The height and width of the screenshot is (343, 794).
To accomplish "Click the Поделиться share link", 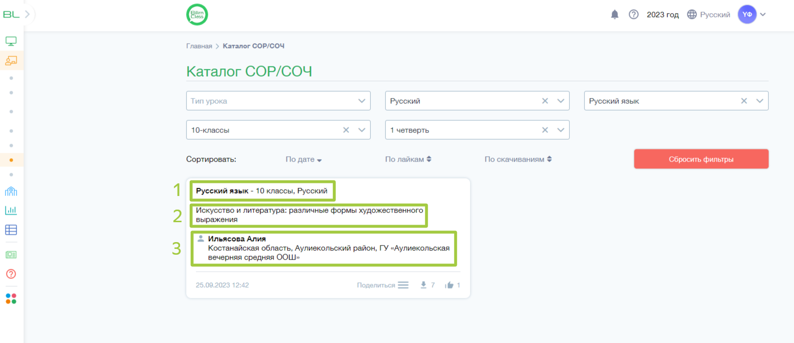I will (x=376, y=285).
